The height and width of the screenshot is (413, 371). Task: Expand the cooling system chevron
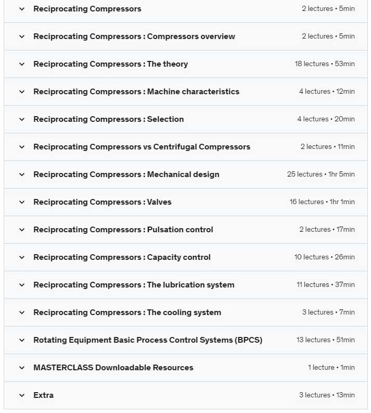[22, 312]
